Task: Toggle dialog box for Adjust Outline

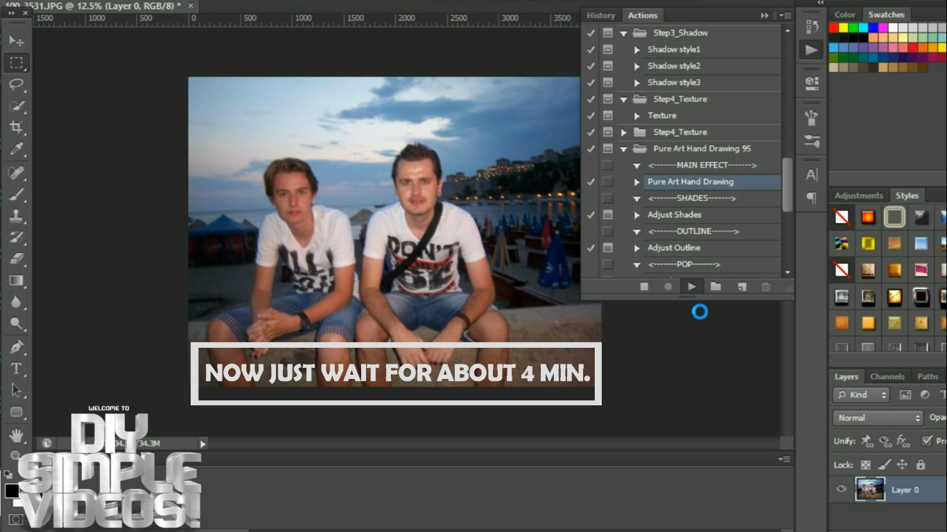Action: coord(607,247)
